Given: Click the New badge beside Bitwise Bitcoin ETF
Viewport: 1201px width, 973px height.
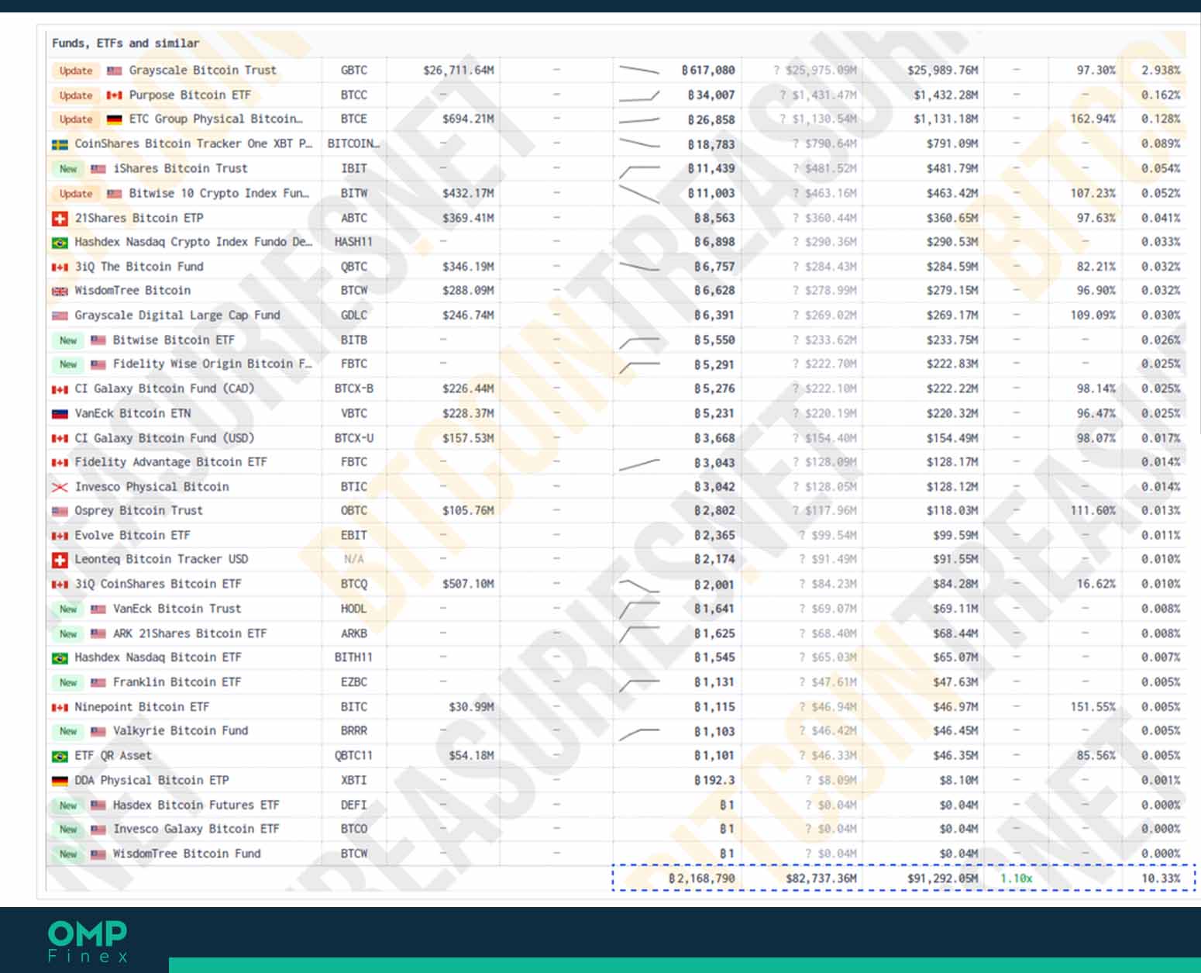Looking at the screenshot, I should click(x=68, y=340).
